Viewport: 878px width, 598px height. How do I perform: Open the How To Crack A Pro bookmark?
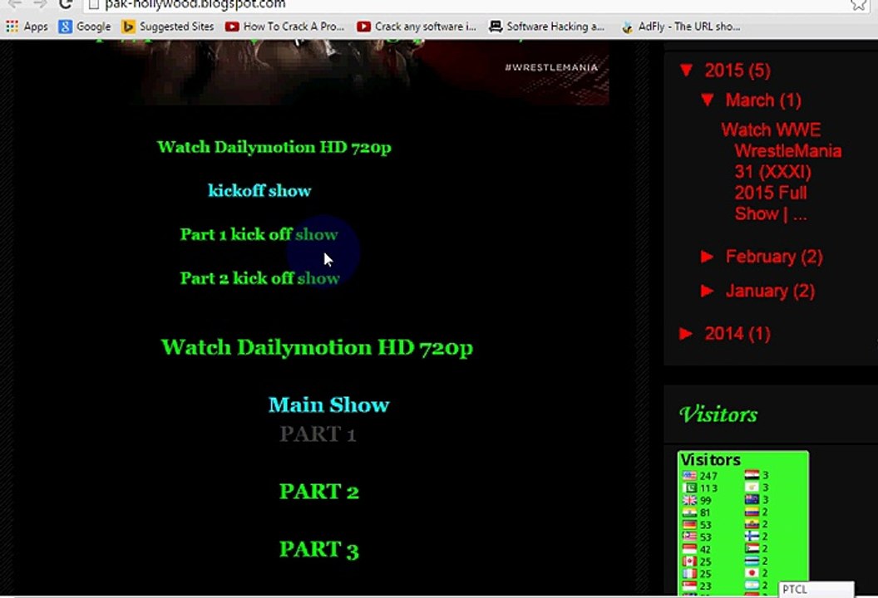284,27
